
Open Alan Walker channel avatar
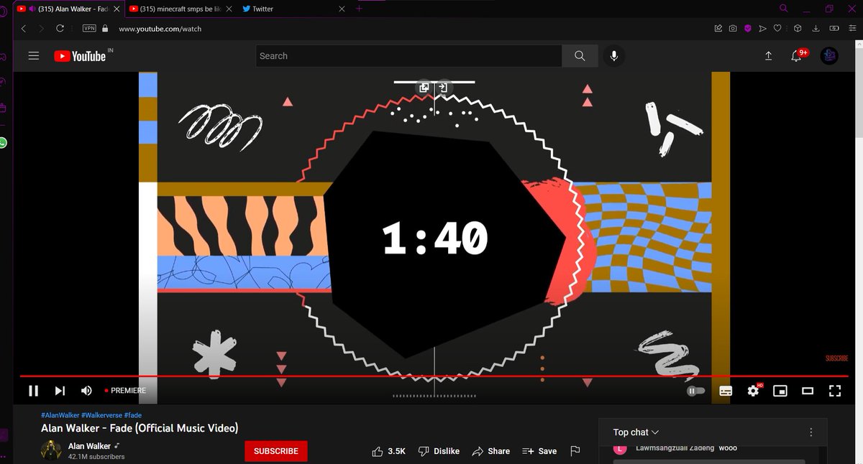(x=51, y=450)
